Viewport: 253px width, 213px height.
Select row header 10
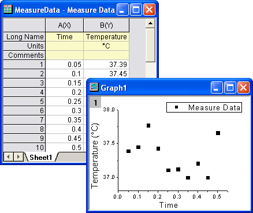(24, 147)
